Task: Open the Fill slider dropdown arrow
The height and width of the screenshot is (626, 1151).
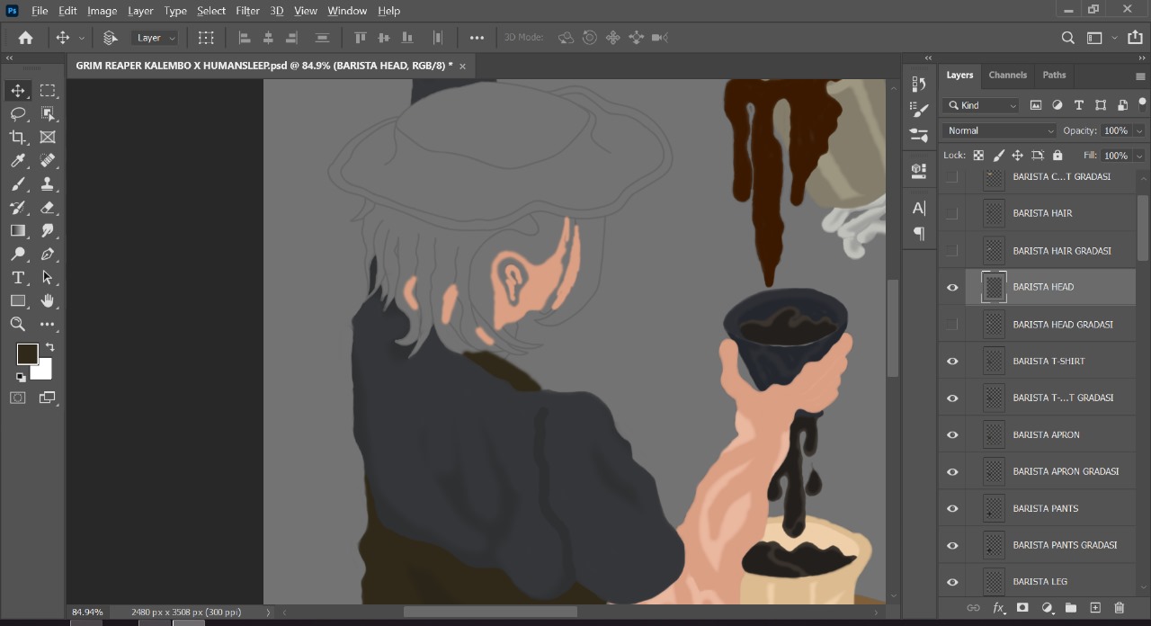Action: pyautogui.click(x=1139, y=156)
